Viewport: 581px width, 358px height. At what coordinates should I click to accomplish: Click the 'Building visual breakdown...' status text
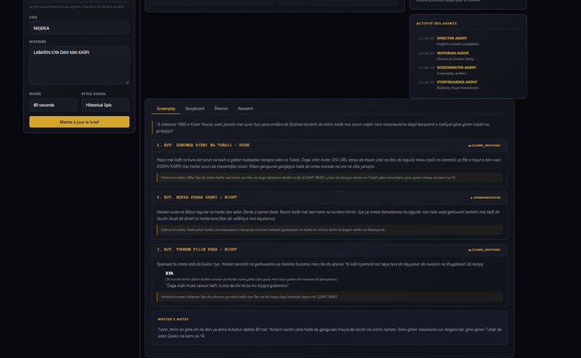(458, 88)
